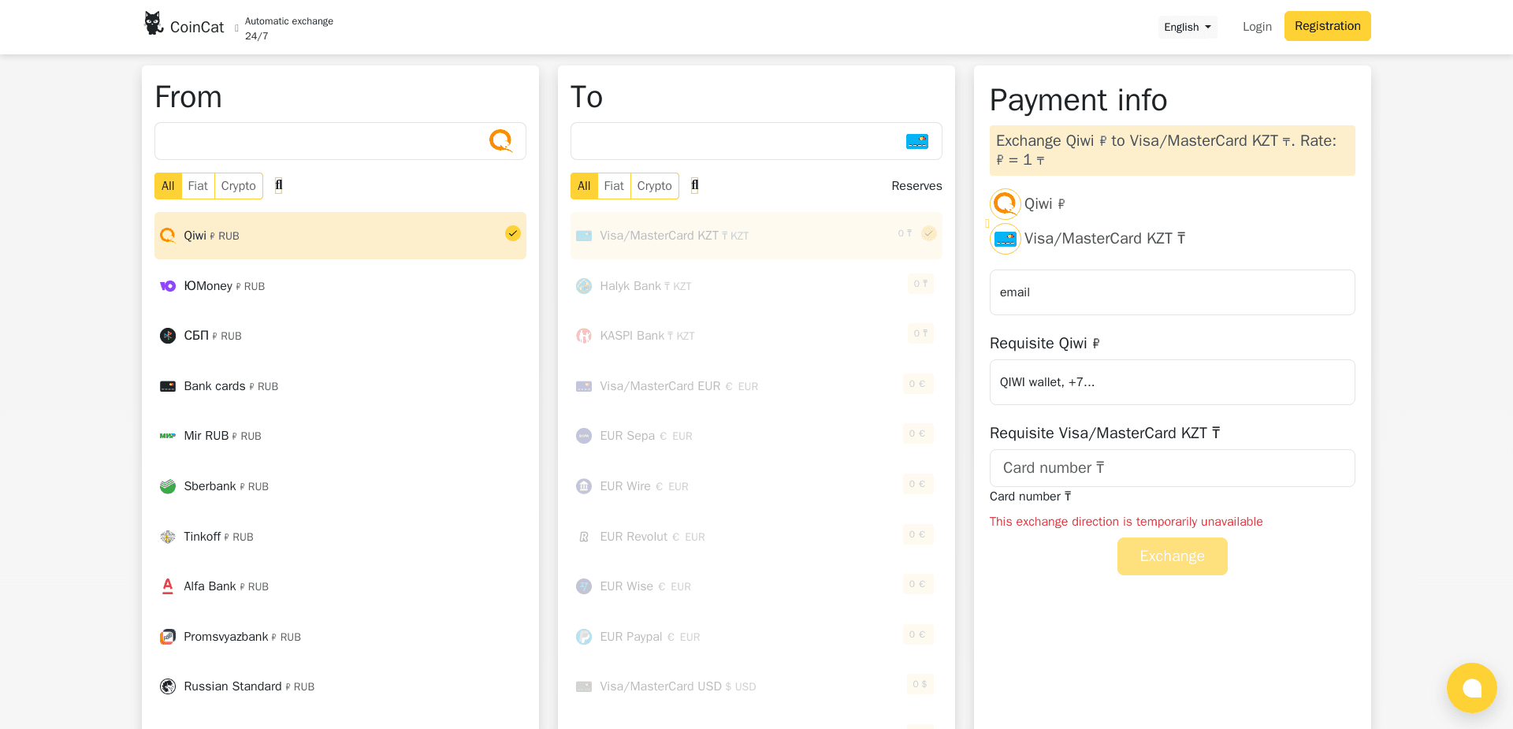Click the EUR Paypal icon
Viewport: 1513px width, 729px height.
[x=584, y=637]
